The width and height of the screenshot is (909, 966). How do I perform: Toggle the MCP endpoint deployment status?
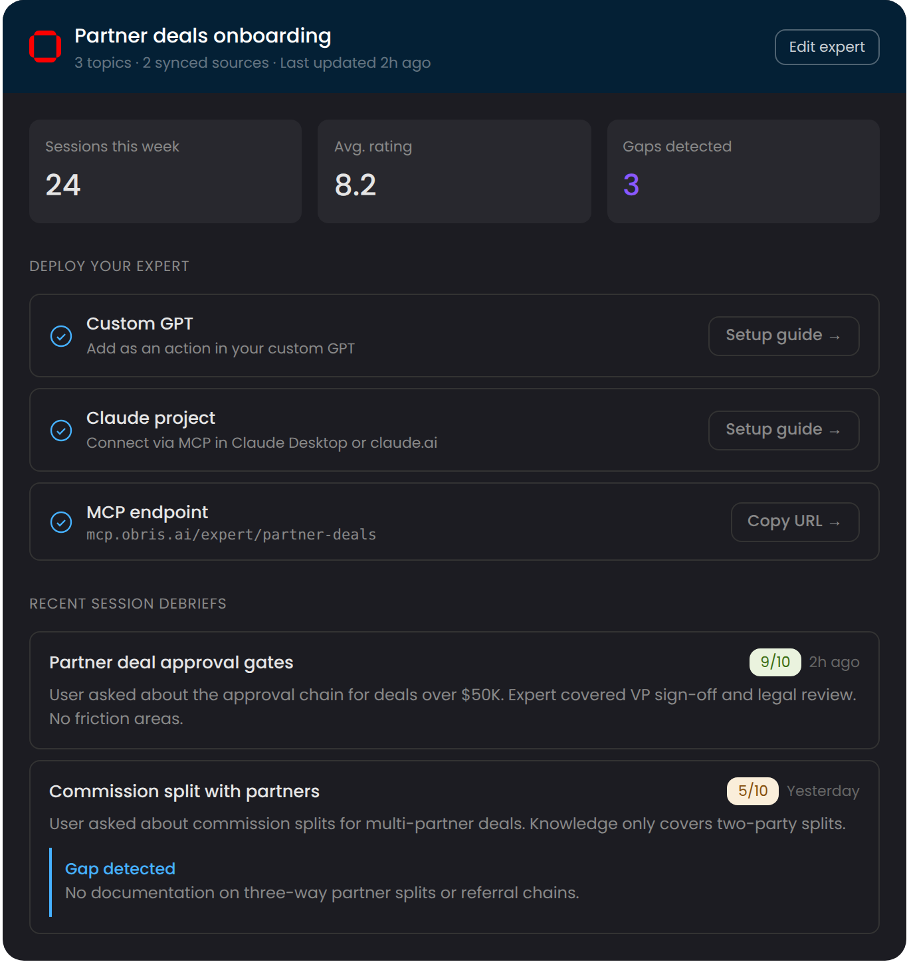(x=61, y=522)
